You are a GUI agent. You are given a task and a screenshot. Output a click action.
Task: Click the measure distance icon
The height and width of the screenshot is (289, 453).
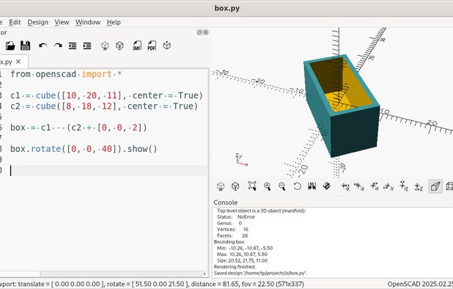coord(312,186)
